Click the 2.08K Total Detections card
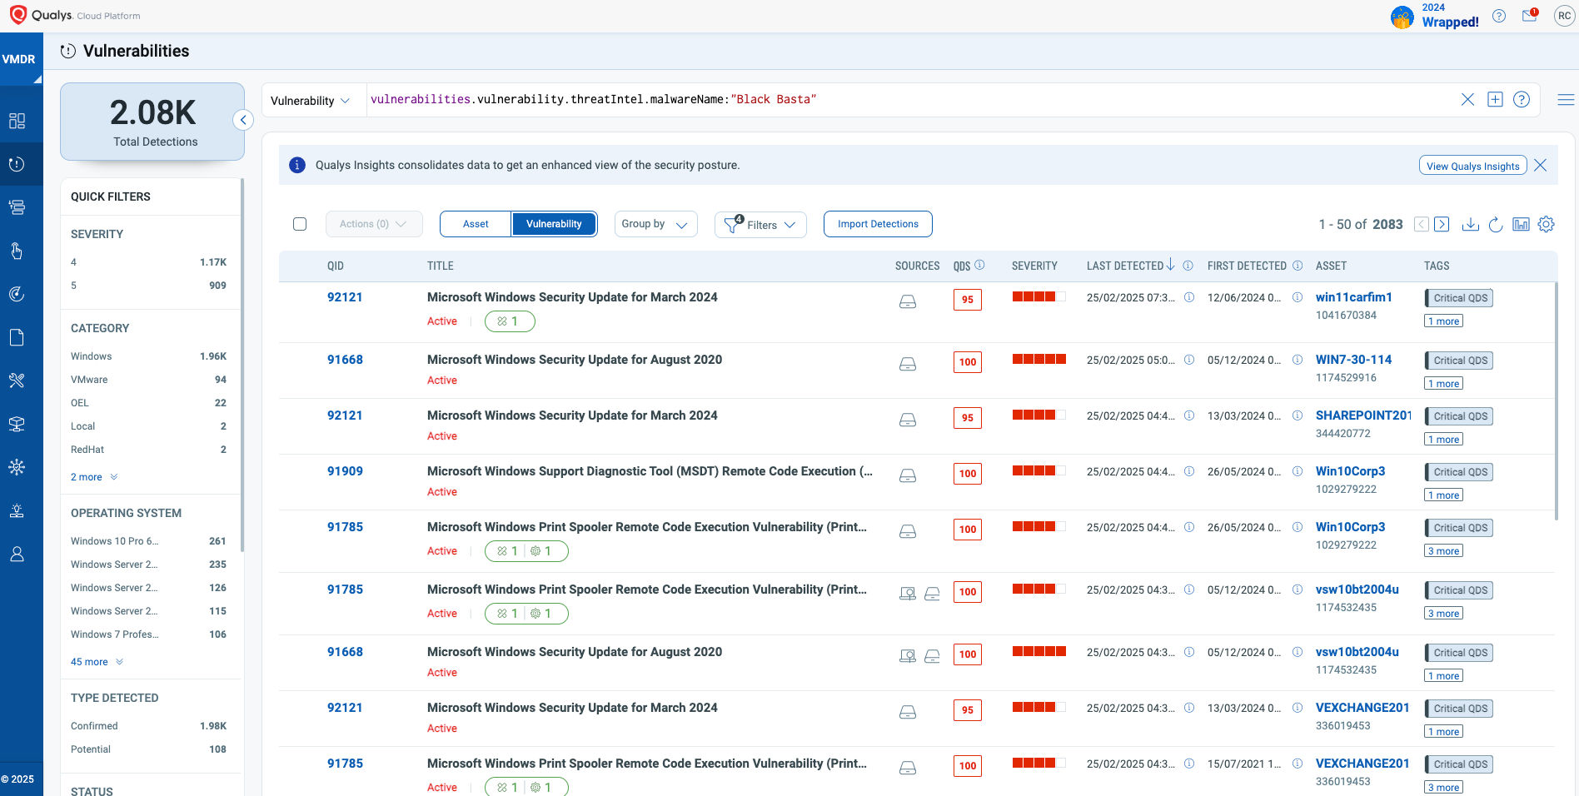This screenshot has width=1579, height=796. point(152,122)
